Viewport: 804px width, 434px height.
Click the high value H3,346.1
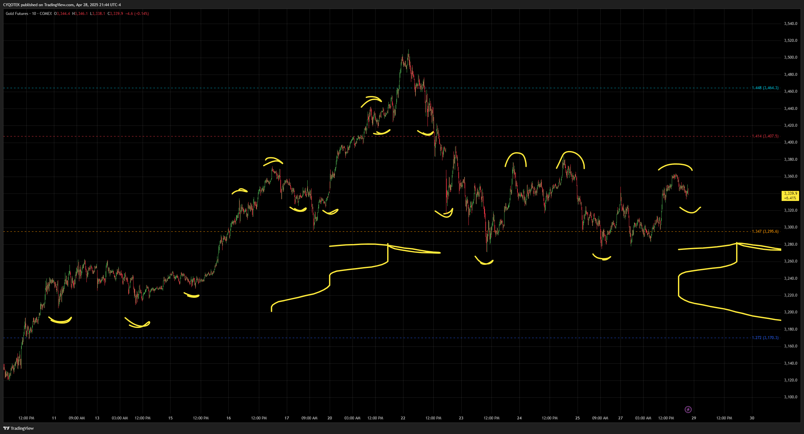(80, 14)
